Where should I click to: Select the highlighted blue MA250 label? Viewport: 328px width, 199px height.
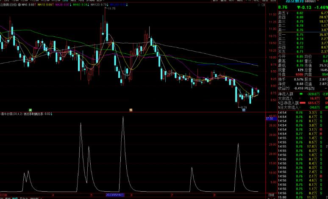[x=118, y=5]
